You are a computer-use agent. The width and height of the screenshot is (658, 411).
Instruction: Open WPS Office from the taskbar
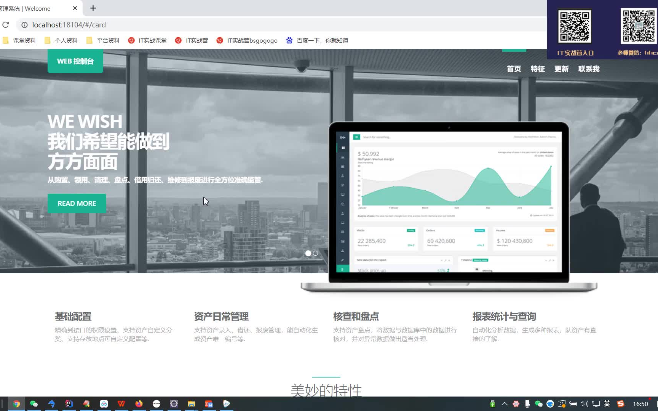[x=121, y=404]
